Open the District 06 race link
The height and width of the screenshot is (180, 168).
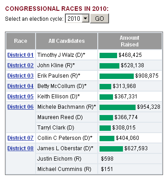[x=21, y=107]
